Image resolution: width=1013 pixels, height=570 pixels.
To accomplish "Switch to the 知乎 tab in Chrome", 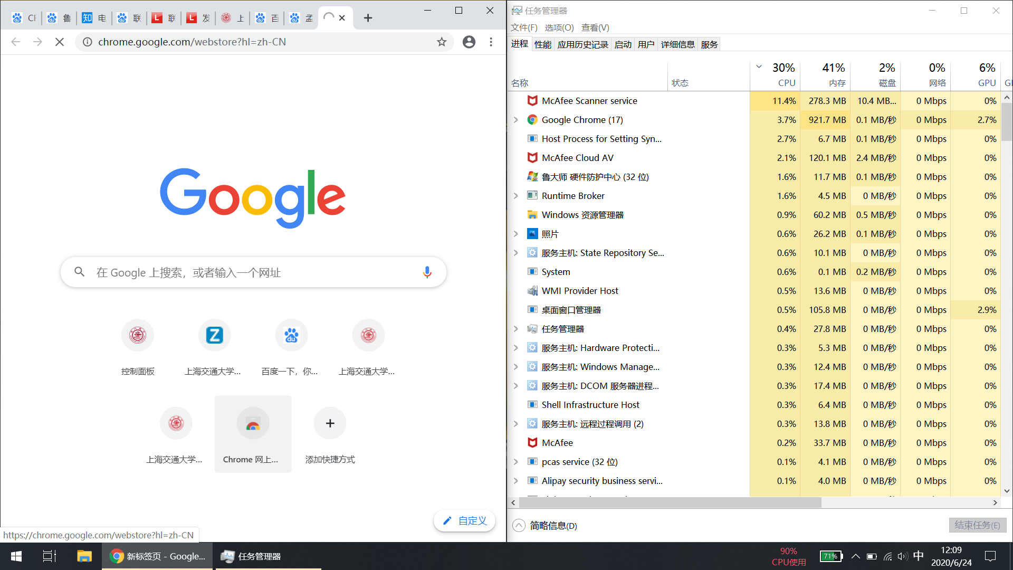I will (x=94, y=18).
